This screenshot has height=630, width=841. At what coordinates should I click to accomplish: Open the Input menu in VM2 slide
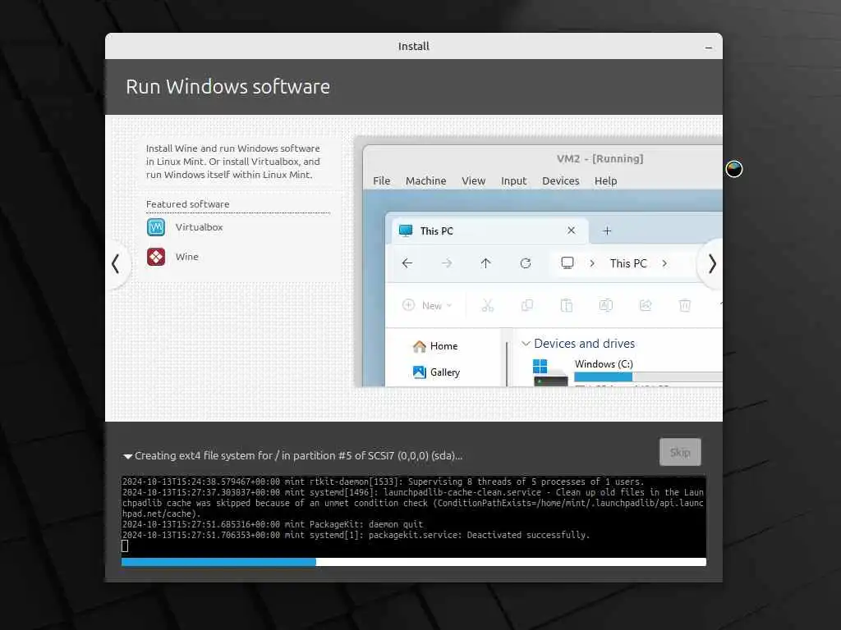pyautogui.click(x=514, y=181)
